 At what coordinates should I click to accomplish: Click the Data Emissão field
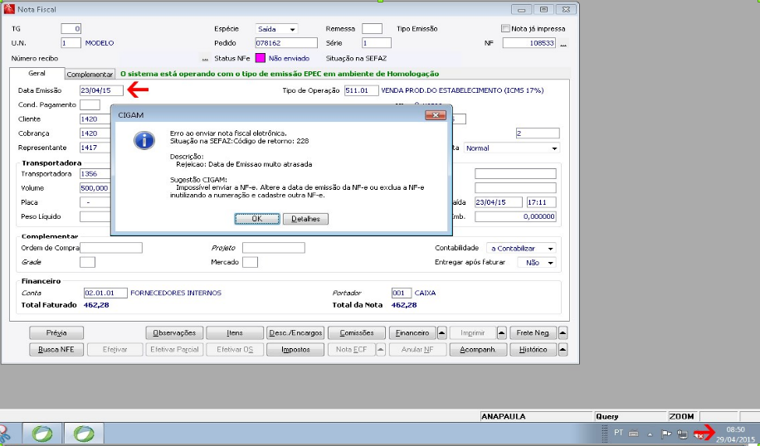[101, 90]
